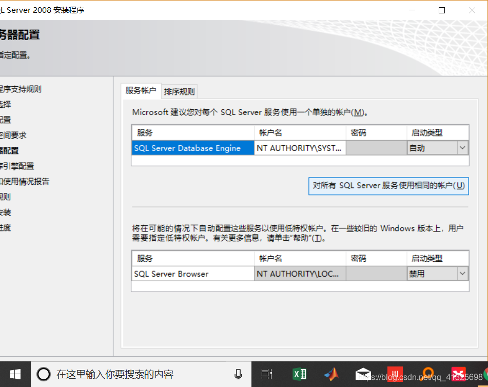
Task: Click the 密码 header in upper table
Action: click(x=376, y=133)
